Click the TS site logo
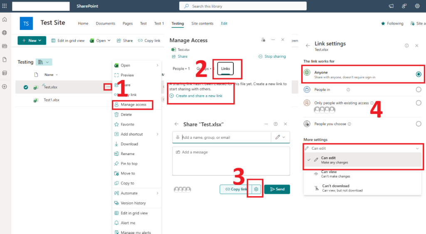Screen dimensions: 426x234 tap(26, 23)
